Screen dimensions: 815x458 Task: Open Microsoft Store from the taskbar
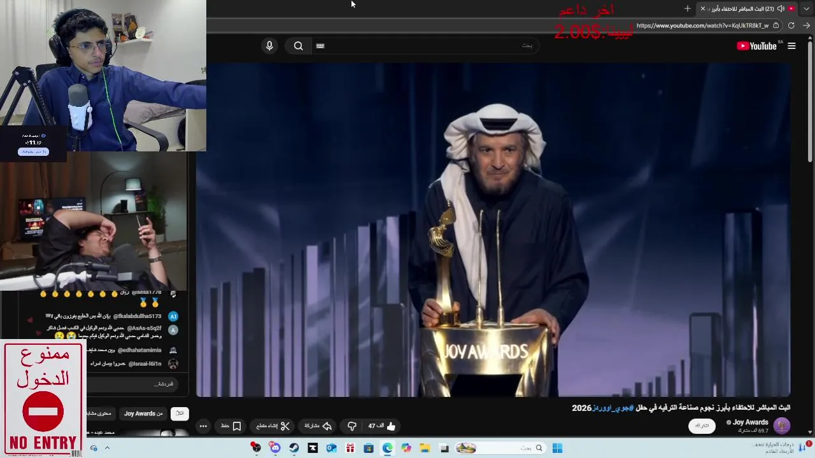tap(369, 448)
